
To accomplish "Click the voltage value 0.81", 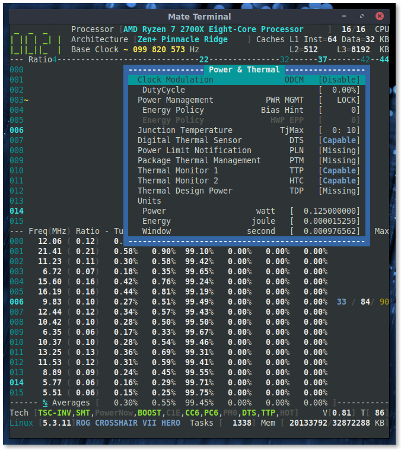I will (x=341, y=413).
